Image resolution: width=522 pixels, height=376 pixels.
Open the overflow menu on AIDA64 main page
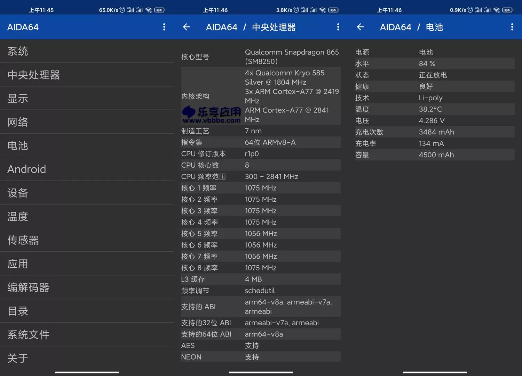tap(164, 27)
